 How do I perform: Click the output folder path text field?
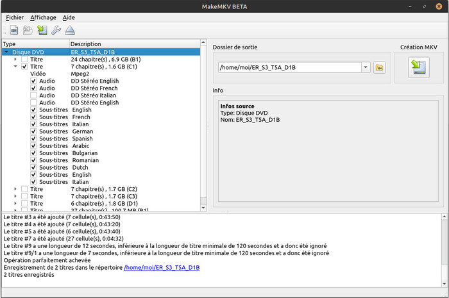click(x=290, y=67)
